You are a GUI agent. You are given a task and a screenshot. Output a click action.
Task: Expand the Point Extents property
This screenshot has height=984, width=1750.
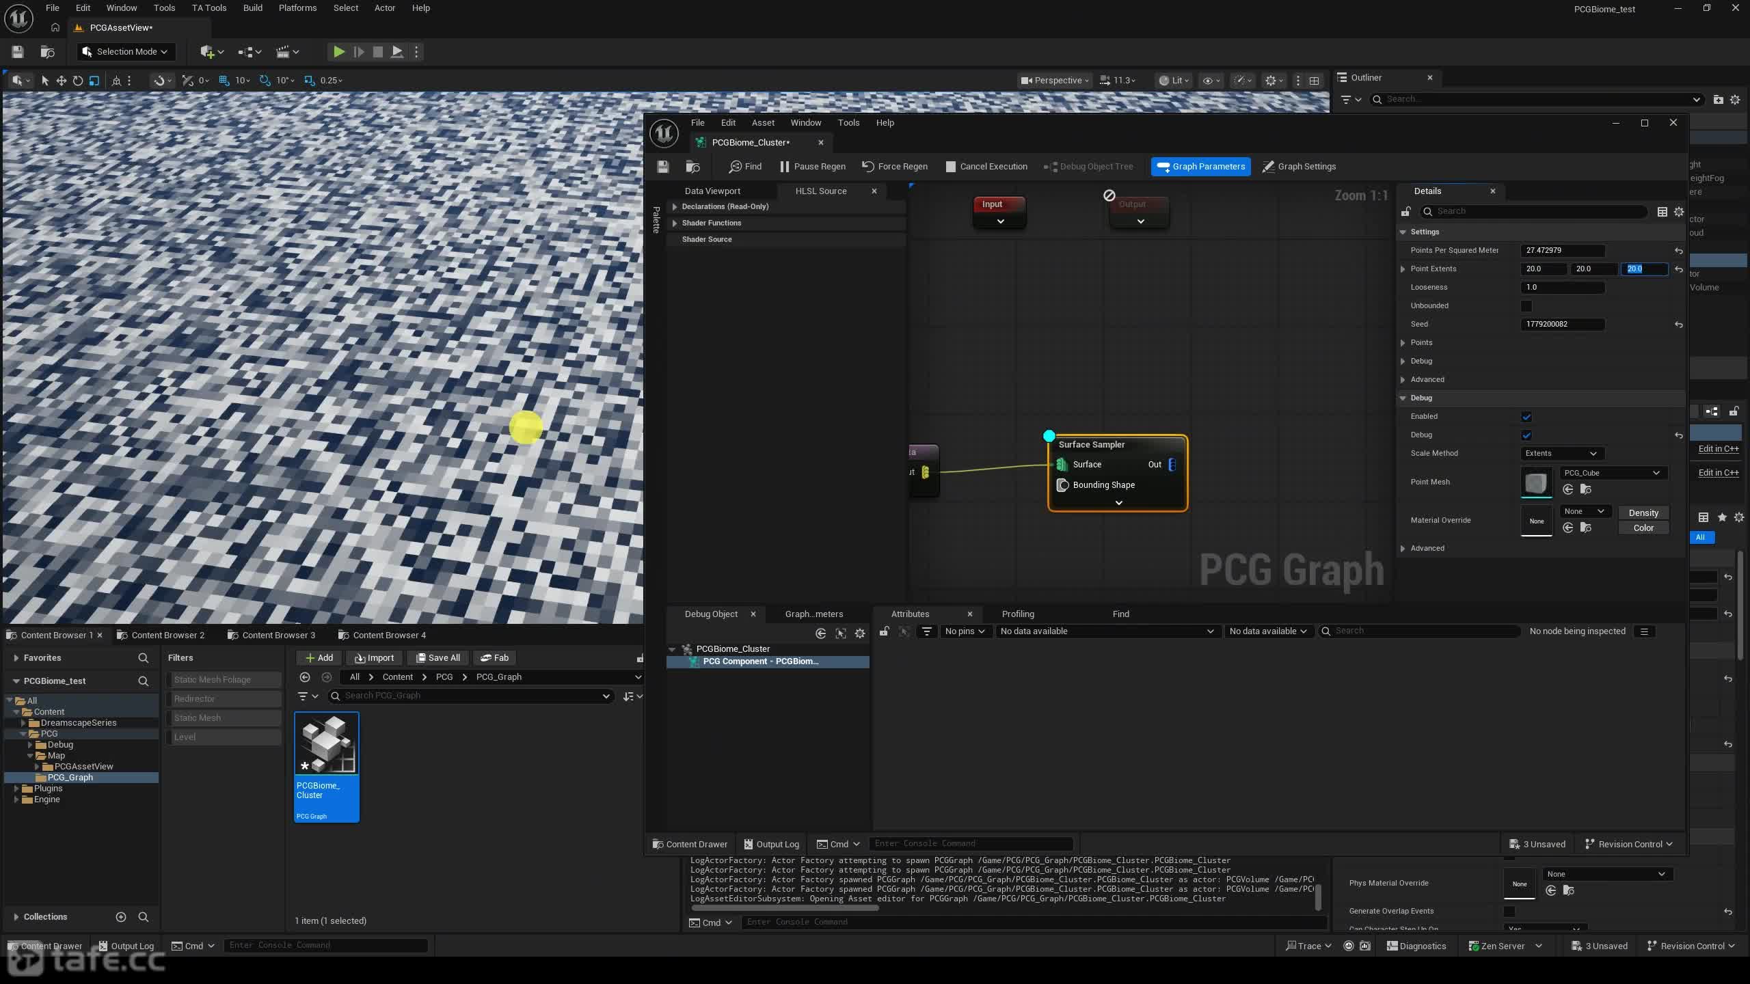[x=1403, y=269]
